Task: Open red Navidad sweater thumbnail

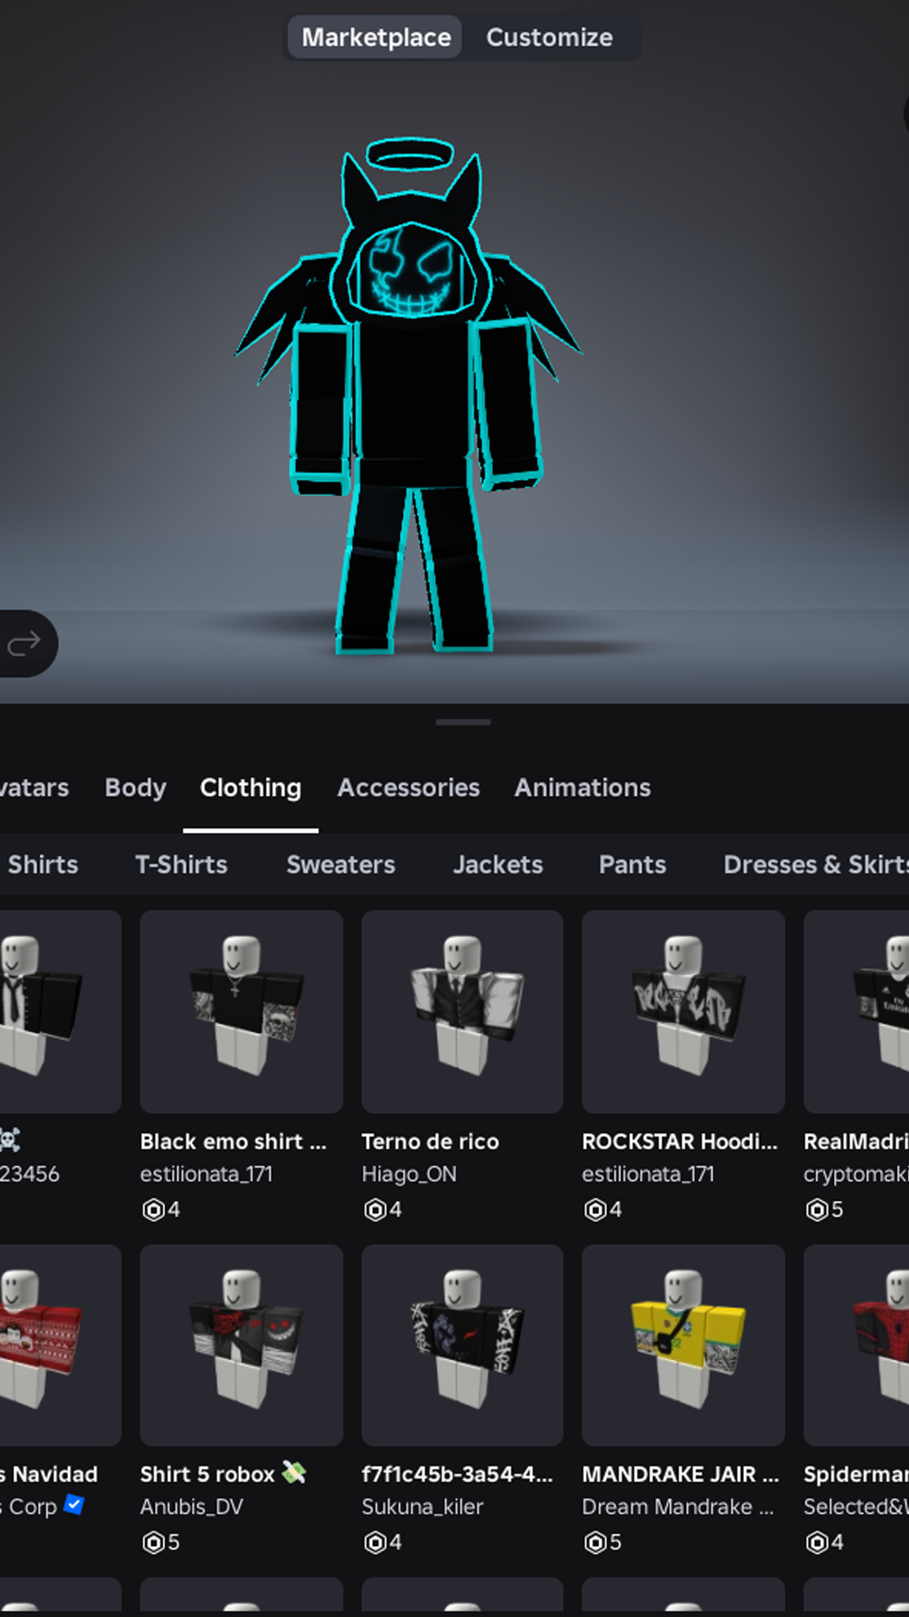Action: (x=61, y=1345)
